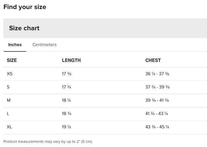The width and height of the screenshot is (207, 147).
Task: Click the M chest range 39 ¾ - 41 ⅜
Action: click(x=157, y=100)
